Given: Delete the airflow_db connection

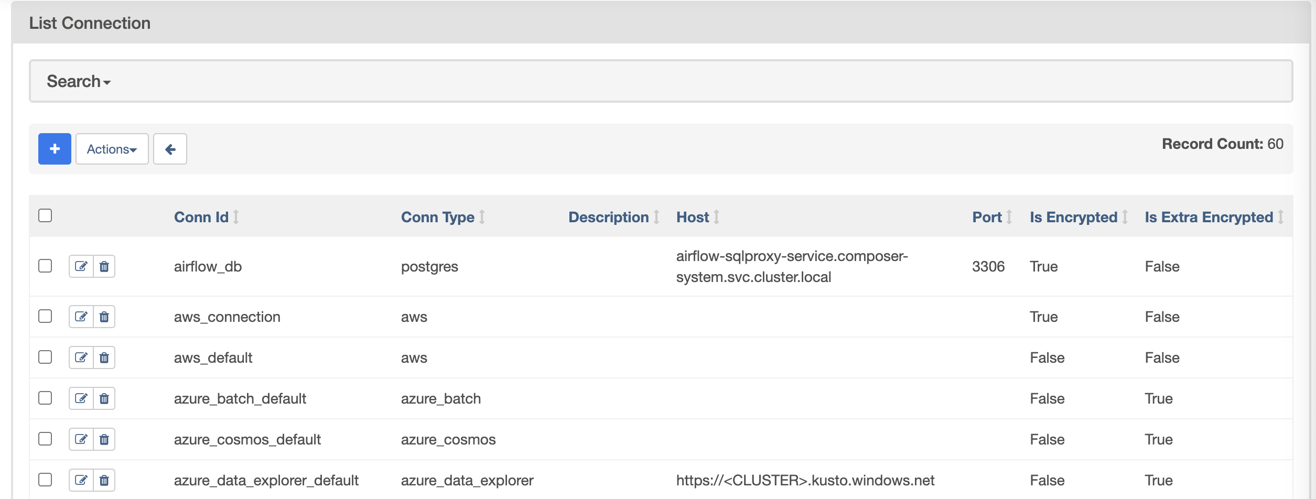Looking at the screenshot, I should (104, 266).
